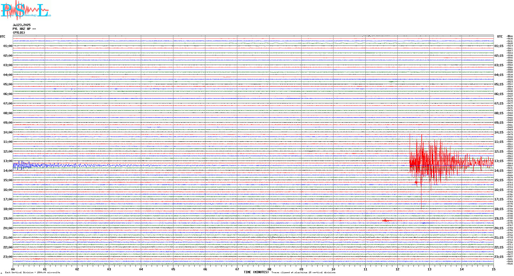Click the "23:00" hour label
Image resolution: width=514 pixels, height=276 pixels.
pyautogui.click(x=8, y=257)
